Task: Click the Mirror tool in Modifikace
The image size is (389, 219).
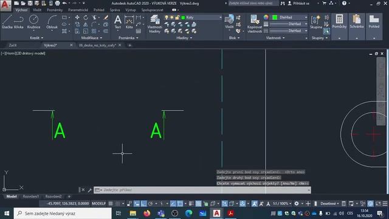Action: (x=86, y=24)
